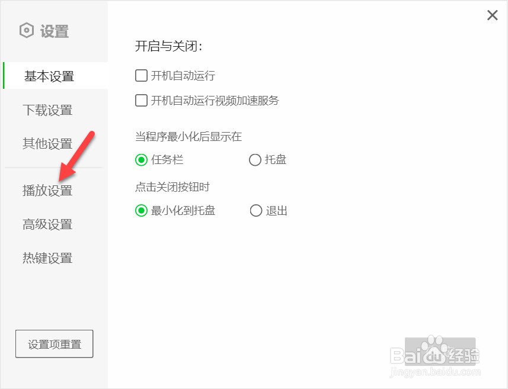
Task: Click the 任务栏 option label
Action: click(x=167, y=159)
